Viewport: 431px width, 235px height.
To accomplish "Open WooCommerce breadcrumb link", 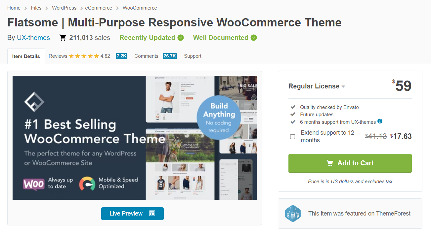I will pos(140,8).
